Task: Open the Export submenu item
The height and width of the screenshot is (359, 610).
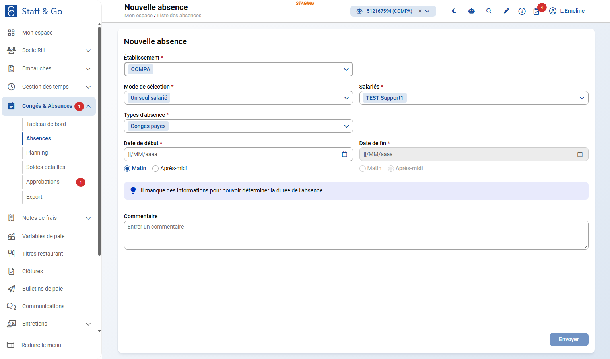Action: tap(34, 197)
